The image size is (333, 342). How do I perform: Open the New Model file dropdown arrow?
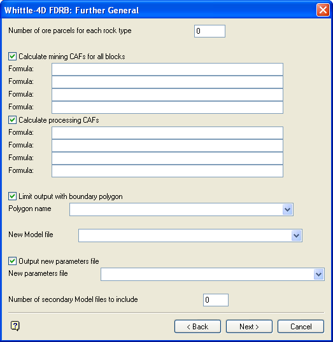click(x=296, y=236)
